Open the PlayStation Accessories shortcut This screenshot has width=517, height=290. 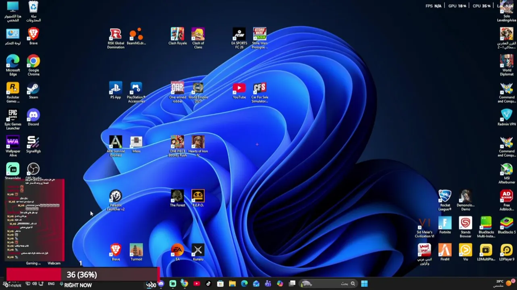pos(136,93)
